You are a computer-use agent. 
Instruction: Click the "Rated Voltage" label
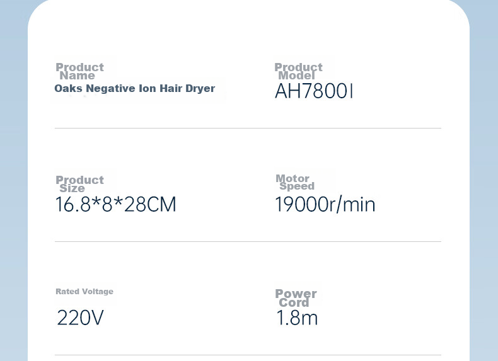pos(84,292)
